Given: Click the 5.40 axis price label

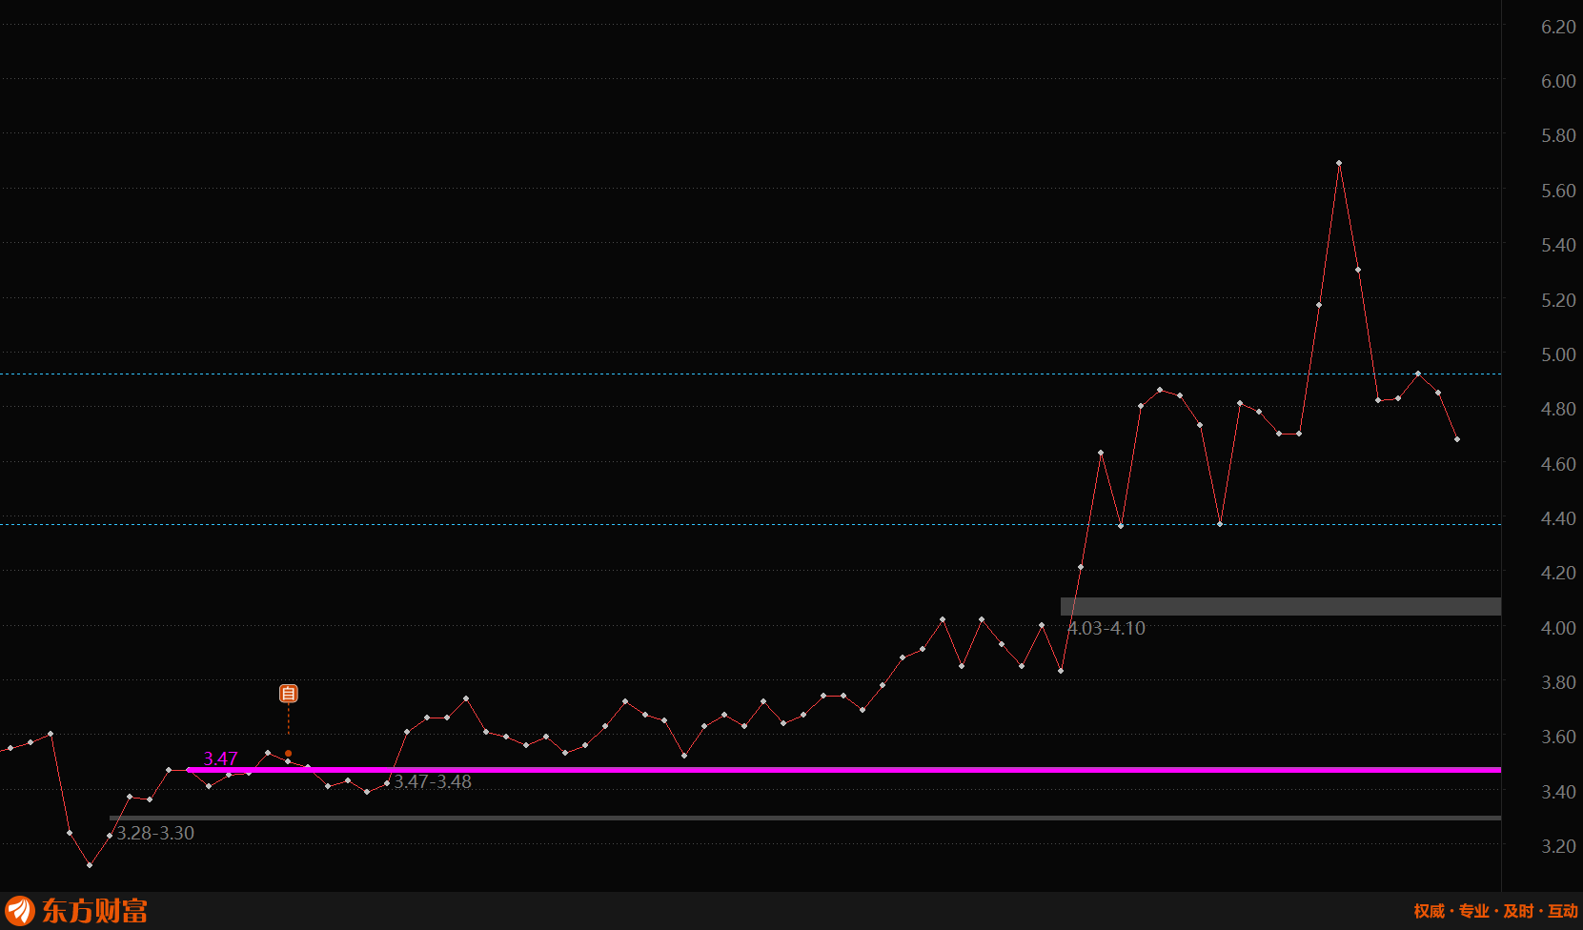Looking at the screenshot, I should click(1558, 245).
